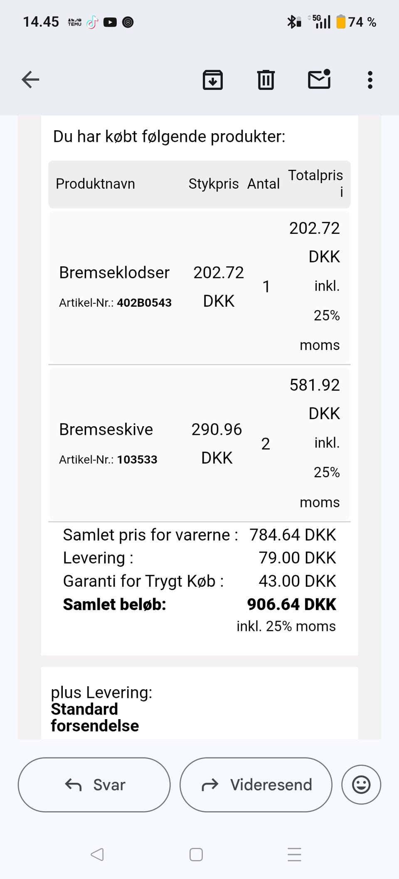Screen dimensions: 399x879
Task: Open Android recent apps menu
Action: point(294,854)
